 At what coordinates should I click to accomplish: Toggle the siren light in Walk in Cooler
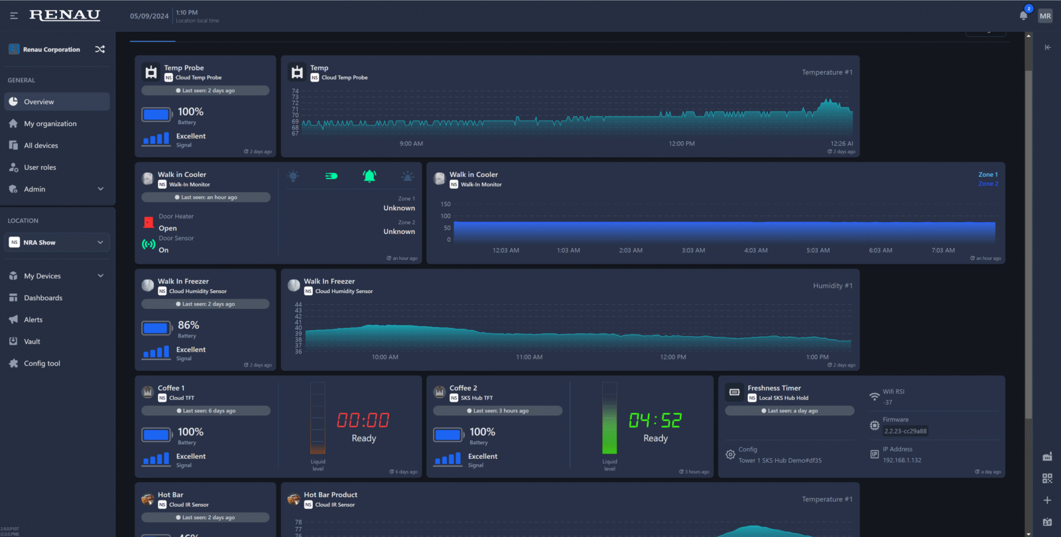point(408,176)
